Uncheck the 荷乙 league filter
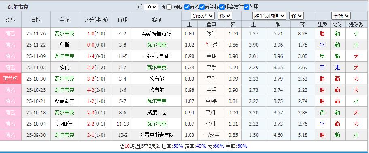369x153 pixels. [x=187, y=7]
